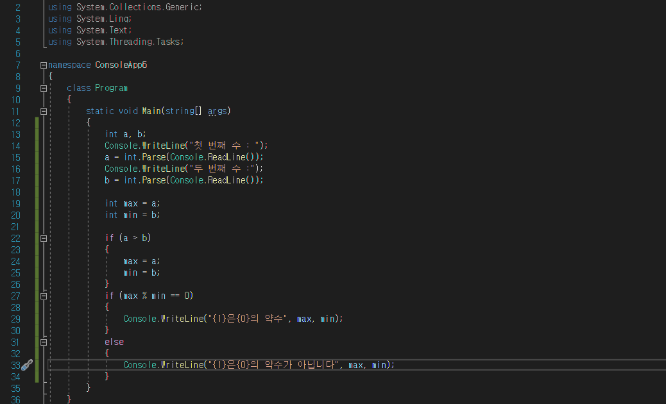Open the screwdriver quick actions icon on line 33

27,365
